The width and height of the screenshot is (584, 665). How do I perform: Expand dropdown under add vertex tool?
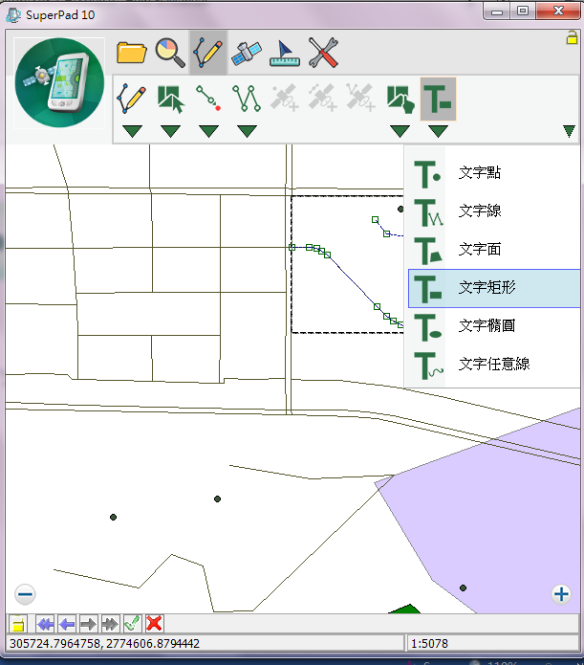pos(208,131)
